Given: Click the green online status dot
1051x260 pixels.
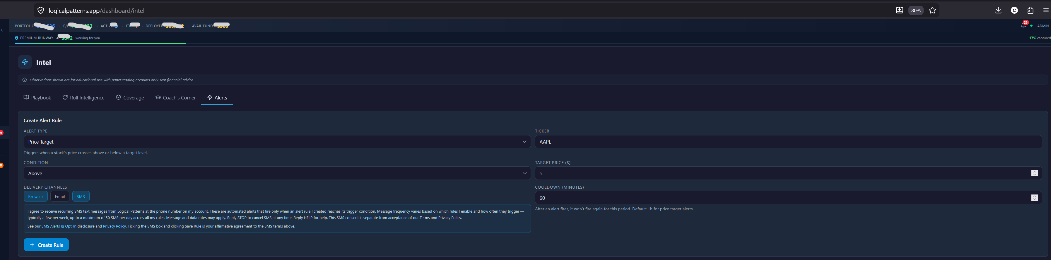Looking at the screenshot, I should click(x=1031, y=26).
